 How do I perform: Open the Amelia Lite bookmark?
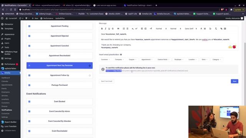[145, 14]
